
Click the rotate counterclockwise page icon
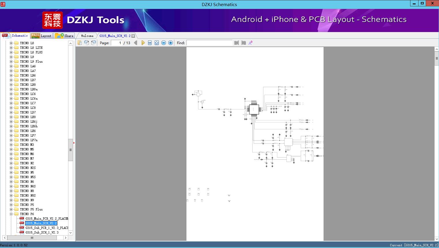[94, 43]
